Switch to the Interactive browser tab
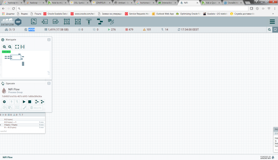This screenshot has height=160, width=278. tap(167, 3)
